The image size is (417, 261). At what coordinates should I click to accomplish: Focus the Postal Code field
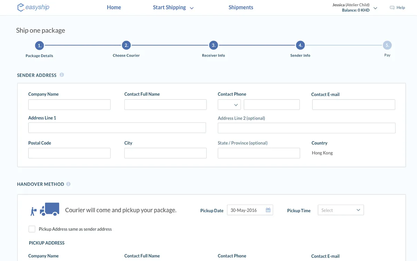[x=69, y=153]
